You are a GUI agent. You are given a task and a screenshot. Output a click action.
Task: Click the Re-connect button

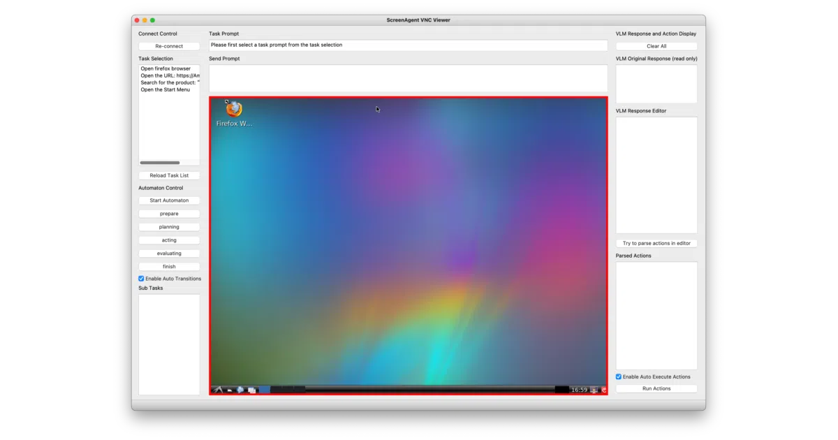(169, 46)
